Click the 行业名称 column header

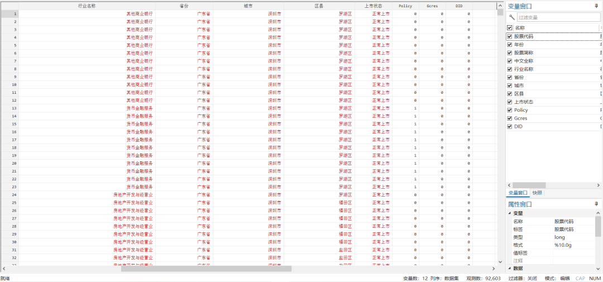(87, 6)
